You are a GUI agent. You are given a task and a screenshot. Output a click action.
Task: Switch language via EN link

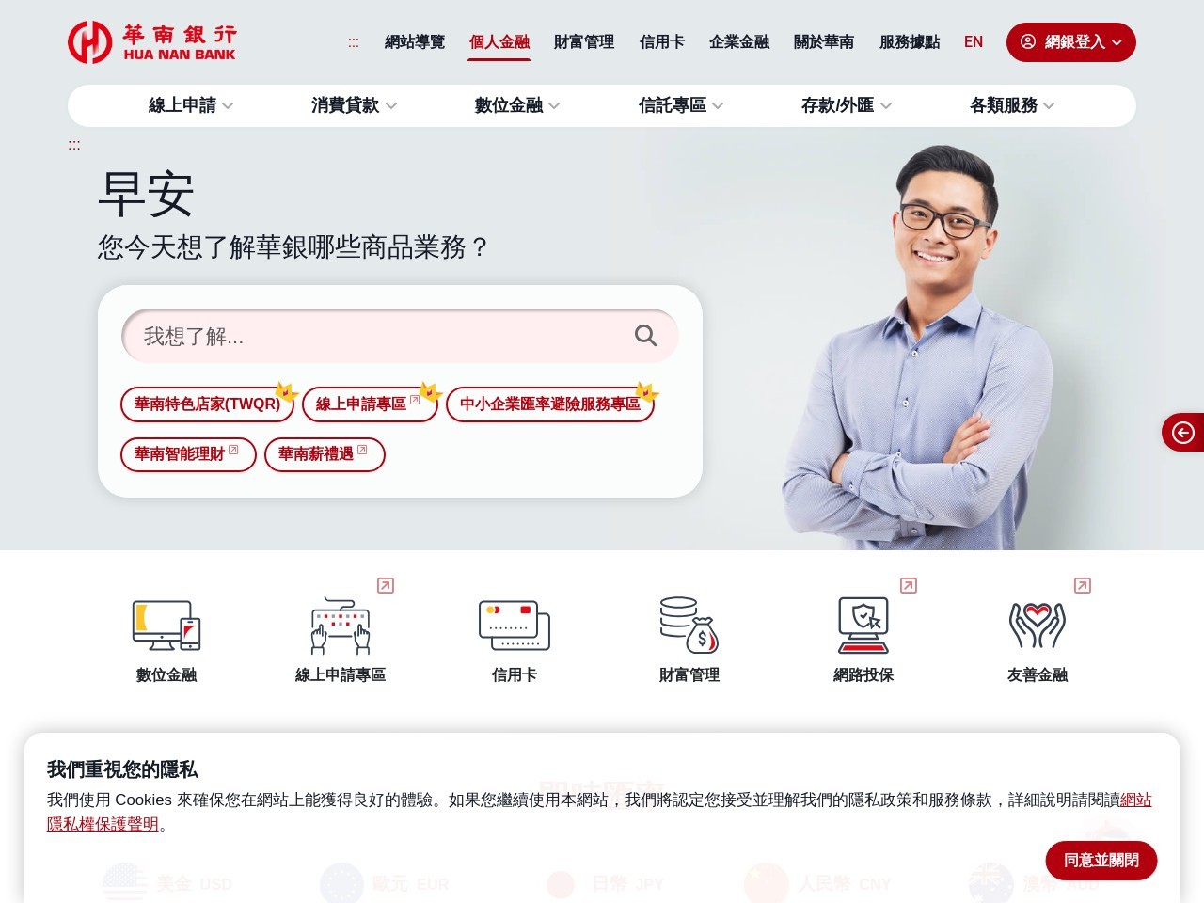click(x=974, y=42)
